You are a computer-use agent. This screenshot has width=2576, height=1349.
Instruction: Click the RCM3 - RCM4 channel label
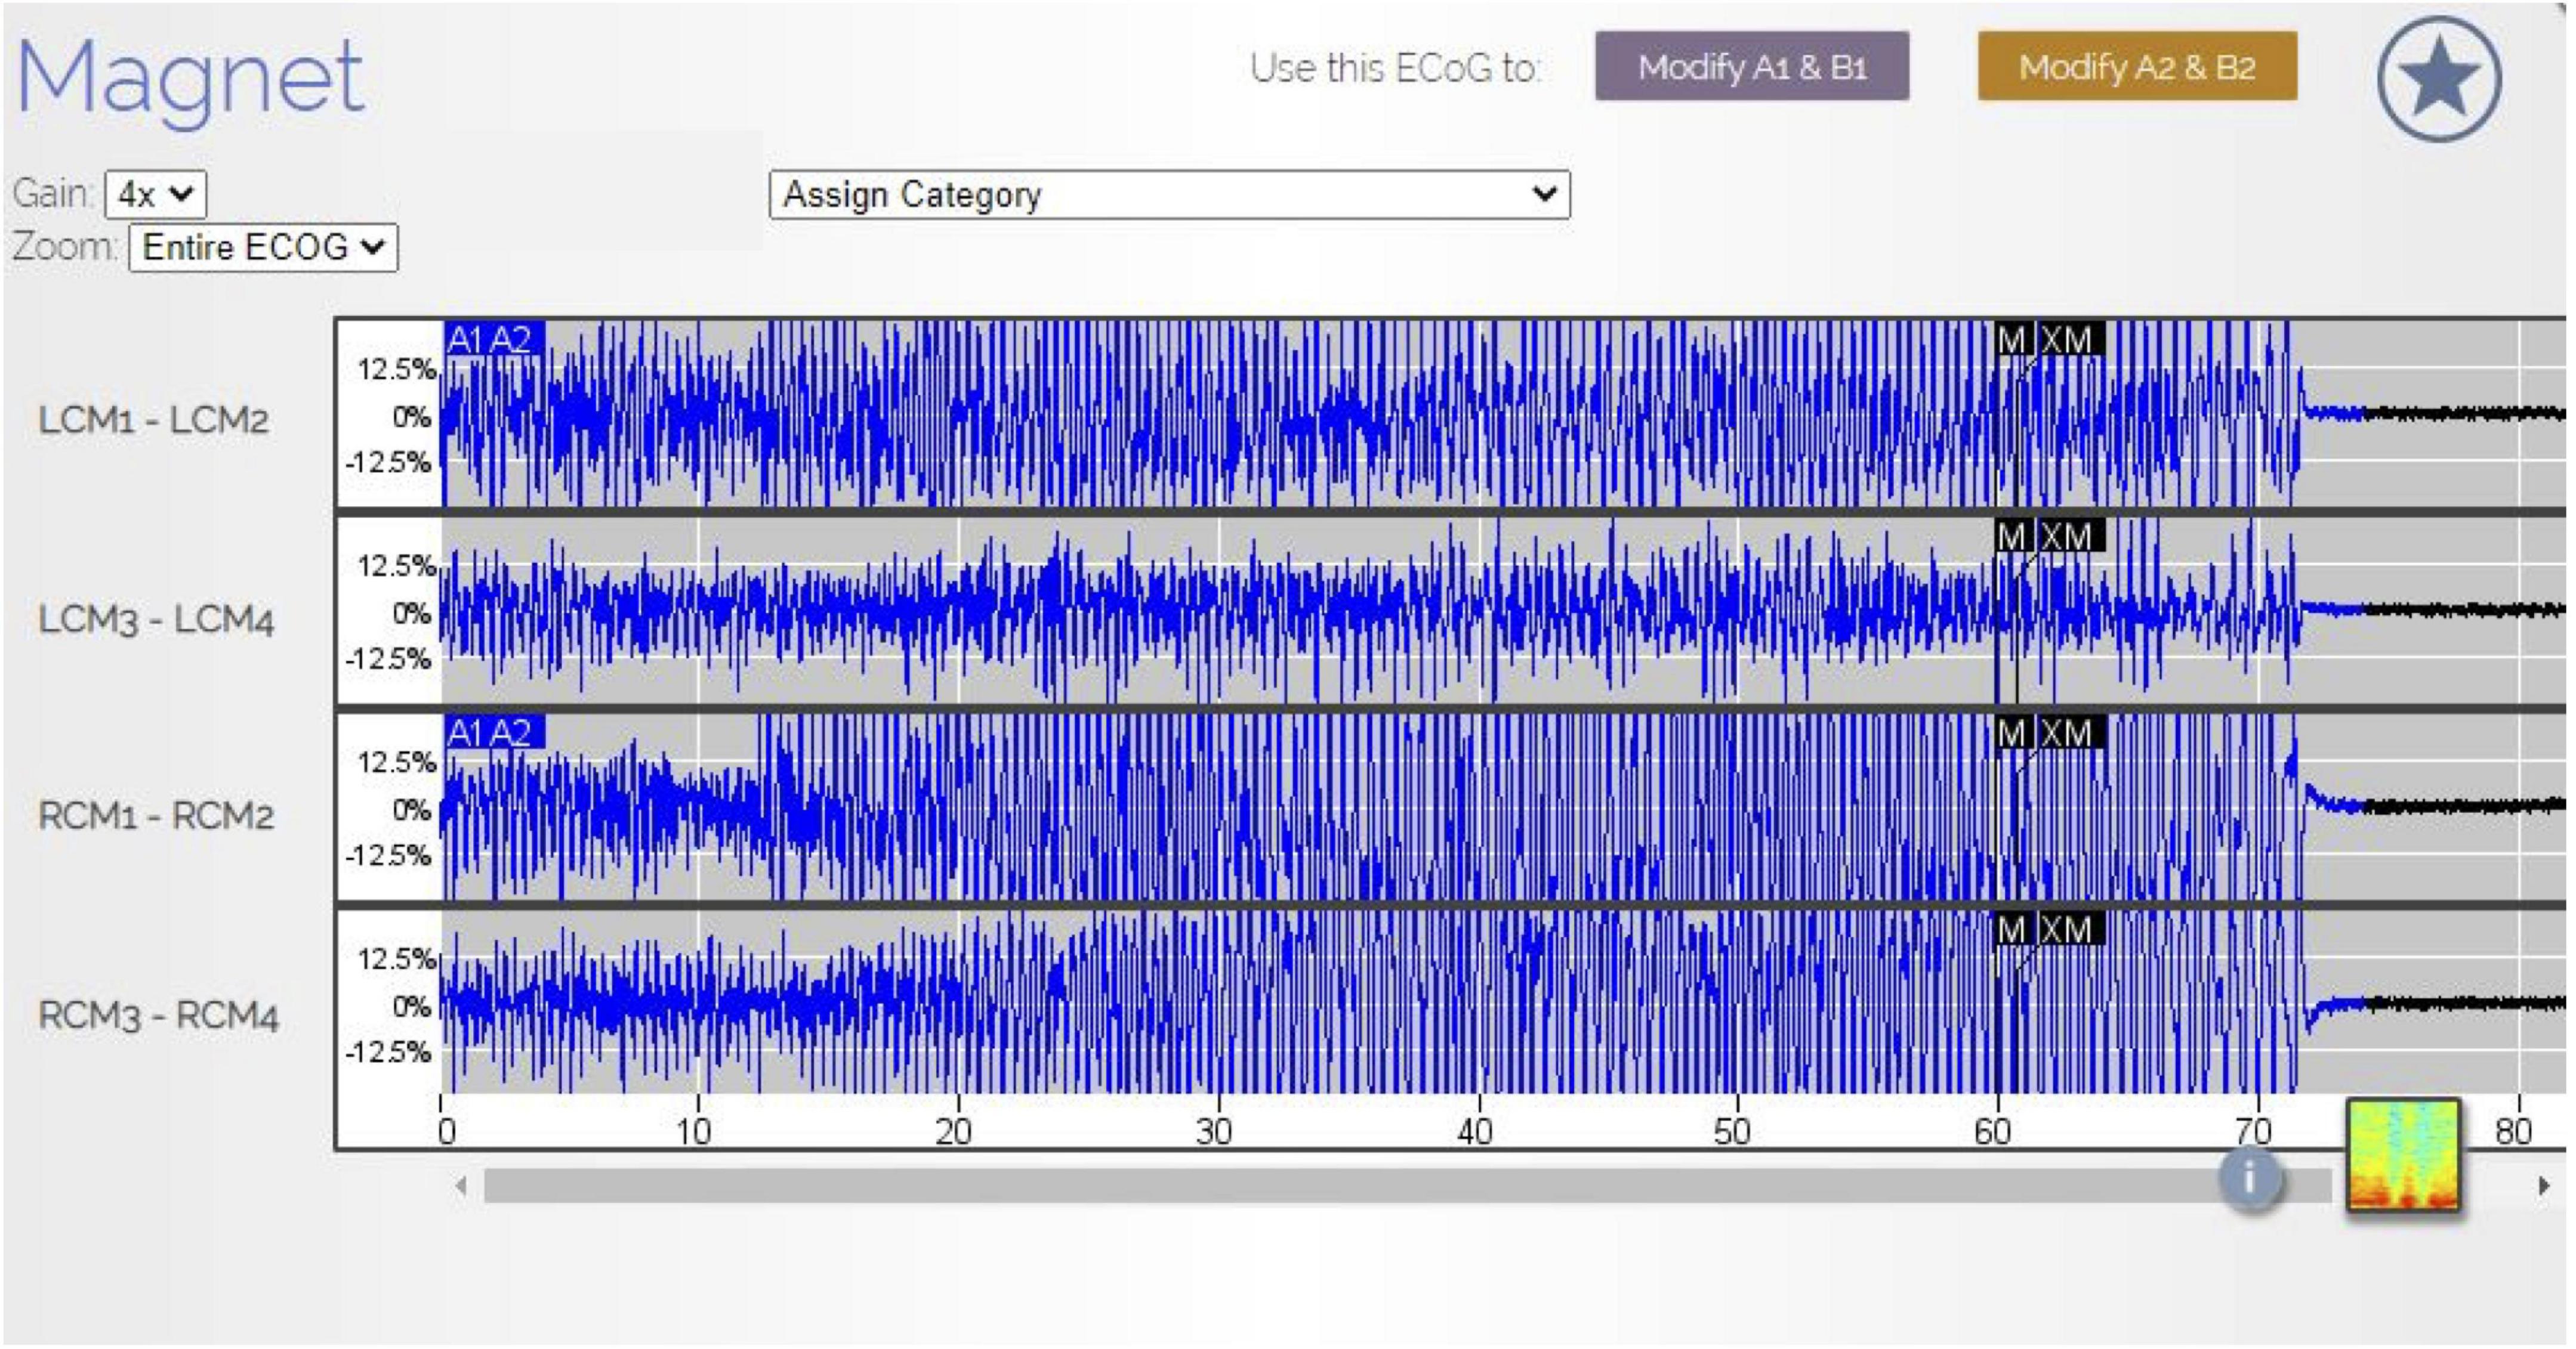pyautogui.click(x=158, y=1015)
